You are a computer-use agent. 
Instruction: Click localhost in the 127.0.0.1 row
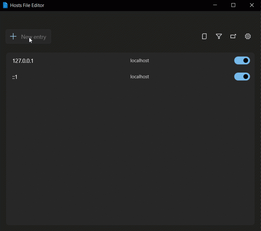140,60
